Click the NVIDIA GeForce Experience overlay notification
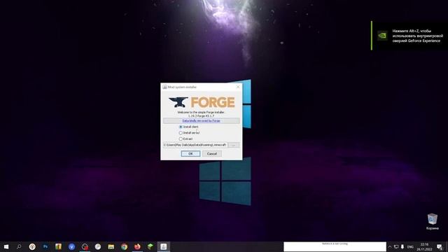Screen dimensions: 448x252 (409, 36)
